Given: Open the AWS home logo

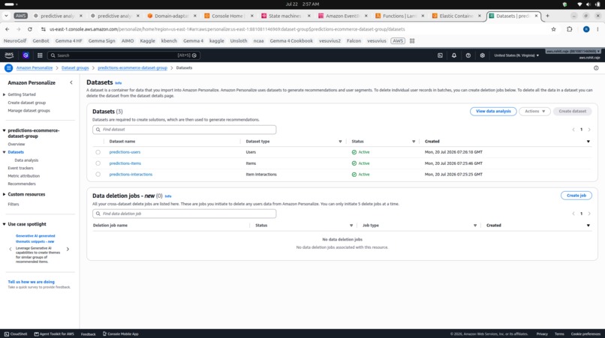Looking at the screenshot, I should [9, 55].
